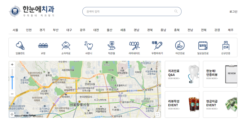
Task: Click the 종로3가역 station marker on map
Action: click(108, 89)
